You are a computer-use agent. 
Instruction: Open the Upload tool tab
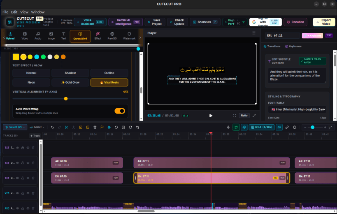coord(10,36)
